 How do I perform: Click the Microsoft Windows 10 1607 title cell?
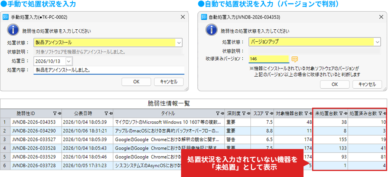coord(169,122)
